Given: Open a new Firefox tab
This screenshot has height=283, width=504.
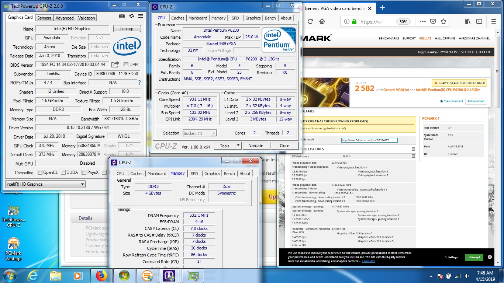Looking at the screenshot, I should [382, 8].
